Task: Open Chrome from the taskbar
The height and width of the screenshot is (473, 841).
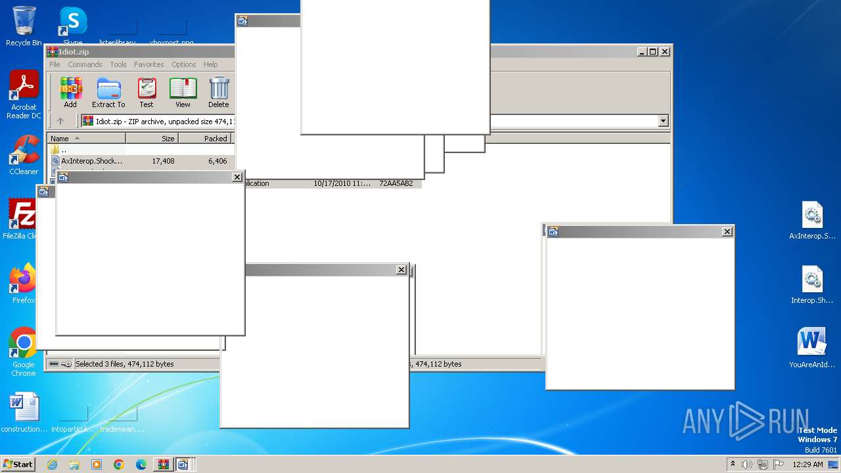Action: 119,464
